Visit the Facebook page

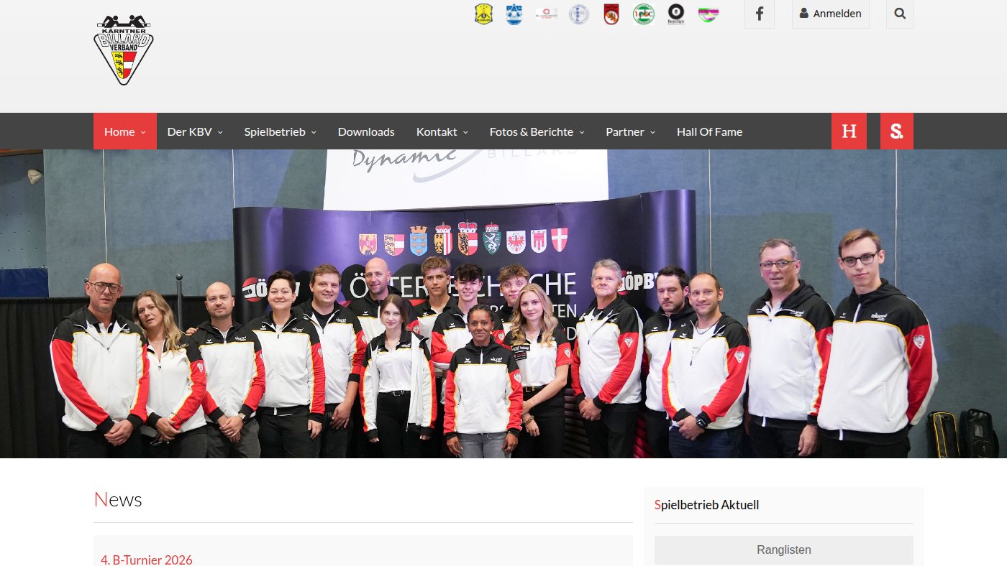760,14
